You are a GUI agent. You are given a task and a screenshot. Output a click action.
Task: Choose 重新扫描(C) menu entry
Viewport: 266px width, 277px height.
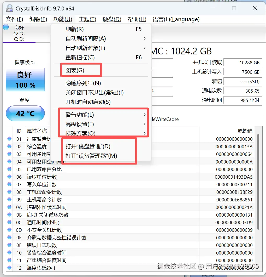click(101, 57)
